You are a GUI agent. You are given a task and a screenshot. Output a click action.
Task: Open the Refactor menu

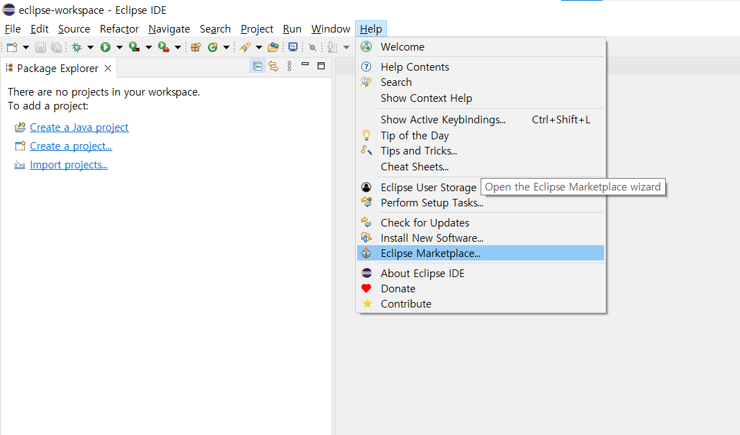(x=119, y=29)
